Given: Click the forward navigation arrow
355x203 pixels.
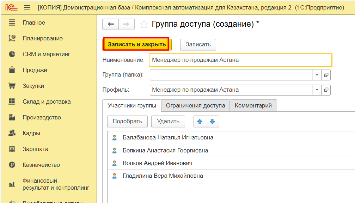Looking at the screenshot, I should (126, 24).
